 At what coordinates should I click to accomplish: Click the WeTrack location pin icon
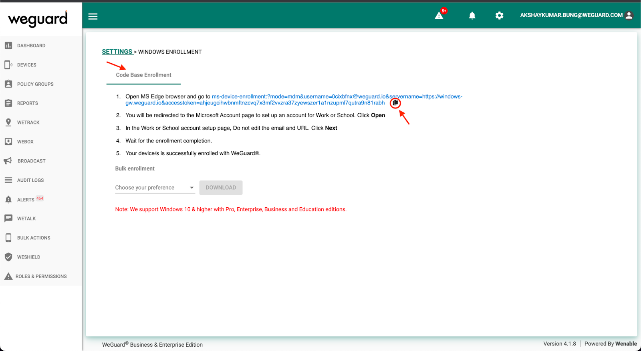tap(8, 122)
